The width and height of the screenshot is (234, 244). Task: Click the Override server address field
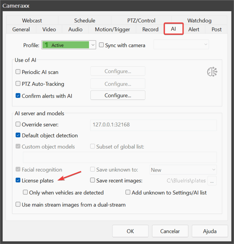153,125
